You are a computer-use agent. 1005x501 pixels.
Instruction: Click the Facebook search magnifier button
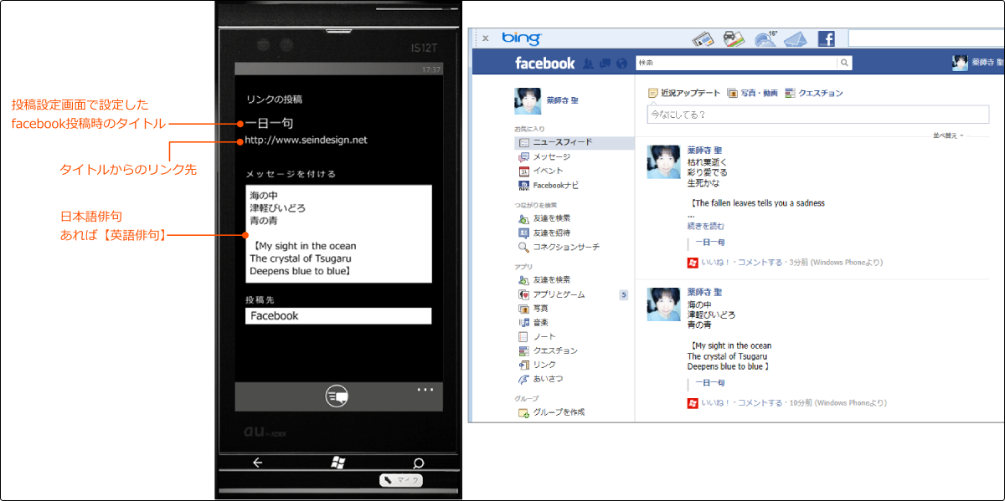pyautogui.click(x=845, y=63)
